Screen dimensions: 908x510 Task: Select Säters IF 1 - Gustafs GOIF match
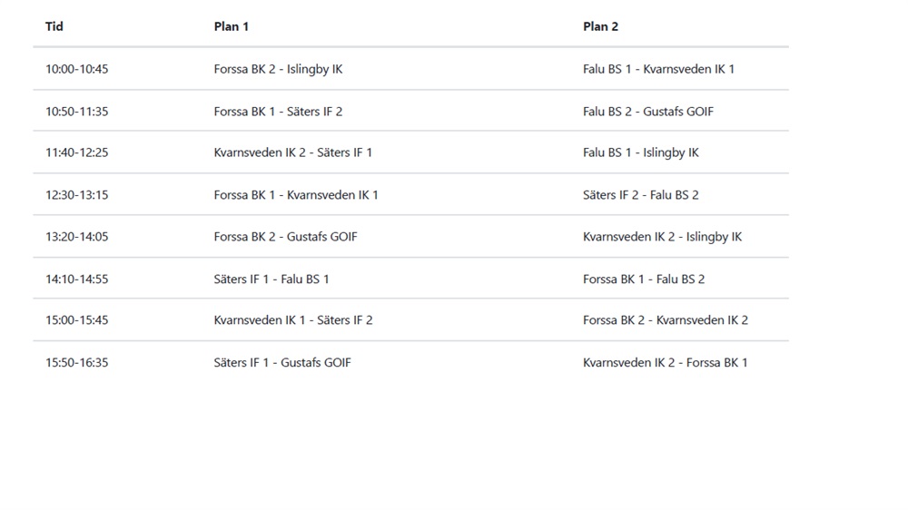coord(282,362)
